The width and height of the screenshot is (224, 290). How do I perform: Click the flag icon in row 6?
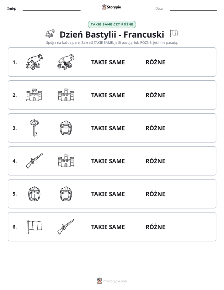[x=34, y=227]
